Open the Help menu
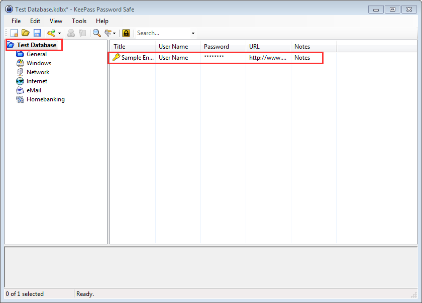422x303 pixels. [x=102, y=21]
